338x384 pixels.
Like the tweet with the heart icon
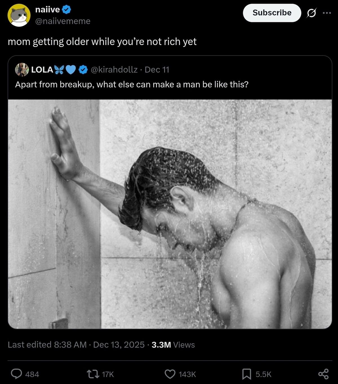pyautogui.click(x=170, y=374)
